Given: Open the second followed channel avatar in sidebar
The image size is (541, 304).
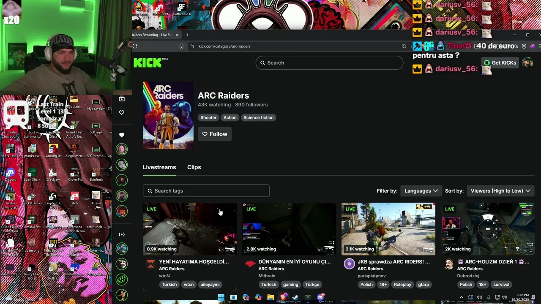Looking at the screenshot, I should point(122,165).
